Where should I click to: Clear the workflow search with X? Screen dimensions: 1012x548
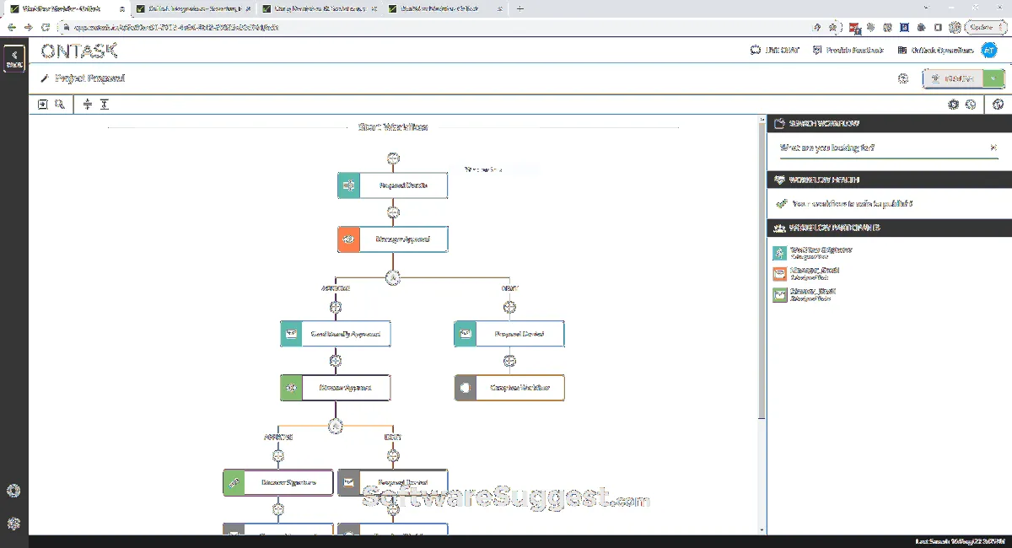[x=993, y=148]
